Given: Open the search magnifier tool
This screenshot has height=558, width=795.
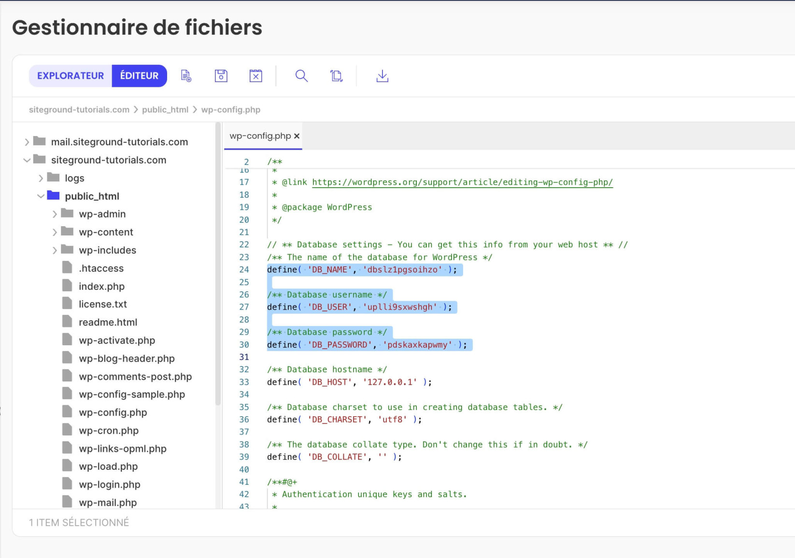Looking at the screenshot, I should coord(301,76).
